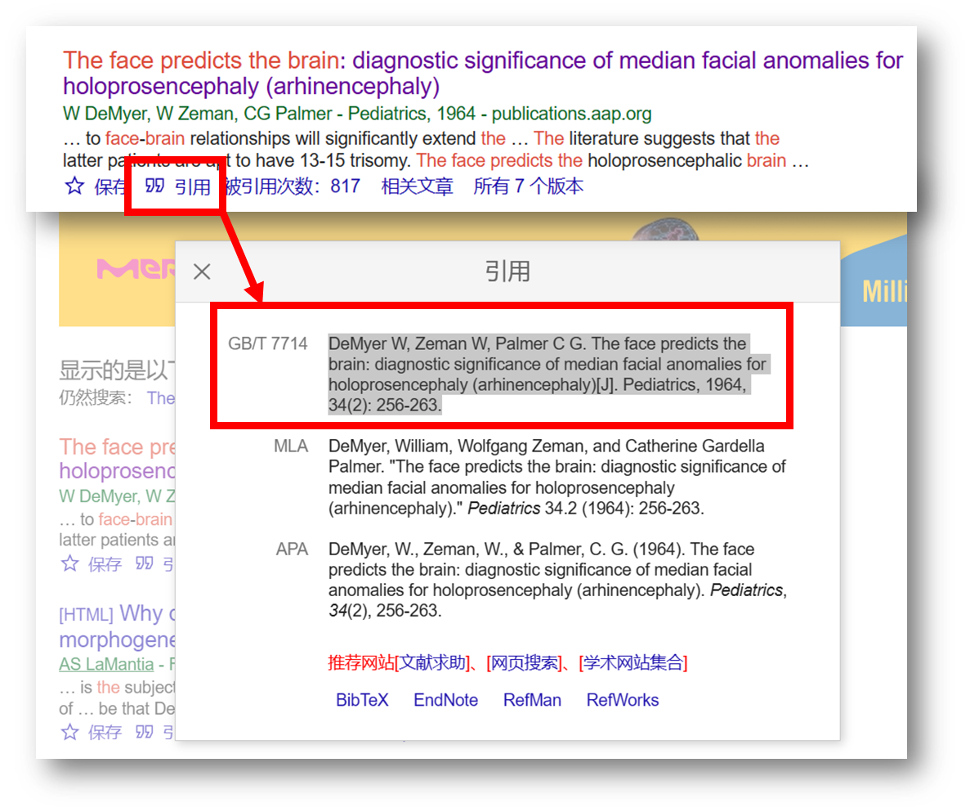
Task: Open the 学术网站集合 link
Action: click(x=633, y=663)
